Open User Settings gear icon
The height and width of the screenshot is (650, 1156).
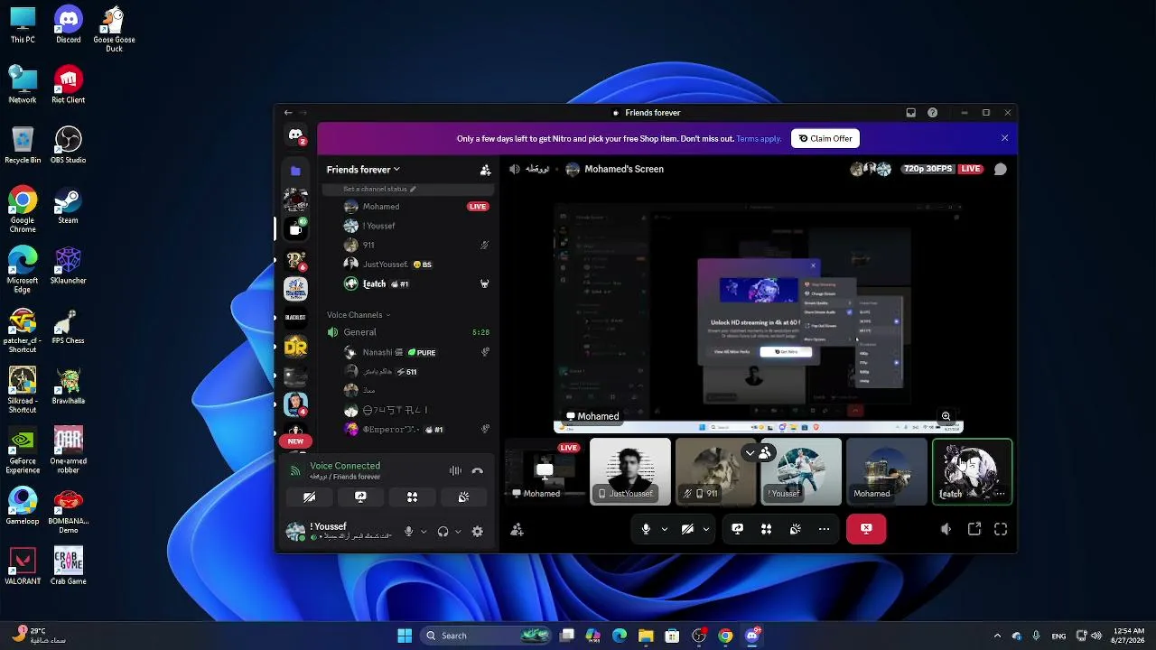pyautogui.click(x=478, y=532)
